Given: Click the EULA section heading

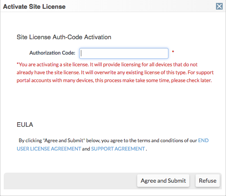Looking at the screenshot, I should (x=25, y=125).
